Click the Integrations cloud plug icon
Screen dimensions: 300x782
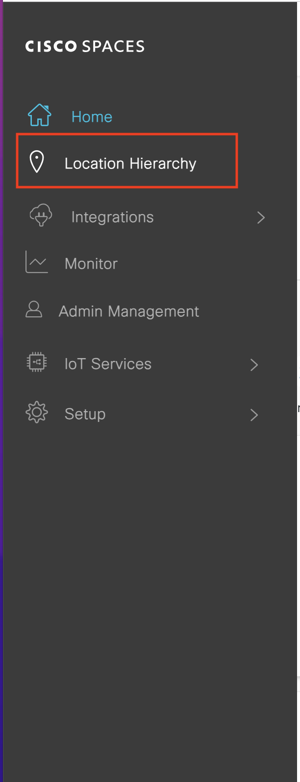(x=40, y=216)
